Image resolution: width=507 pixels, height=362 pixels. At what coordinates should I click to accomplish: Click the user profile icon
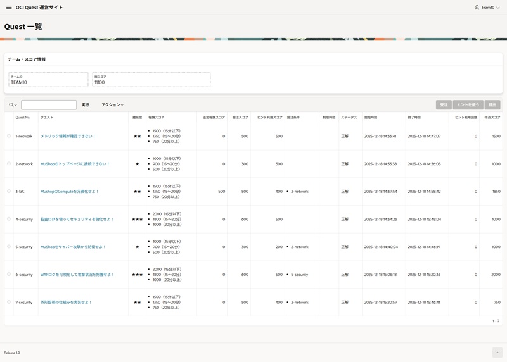477,8
